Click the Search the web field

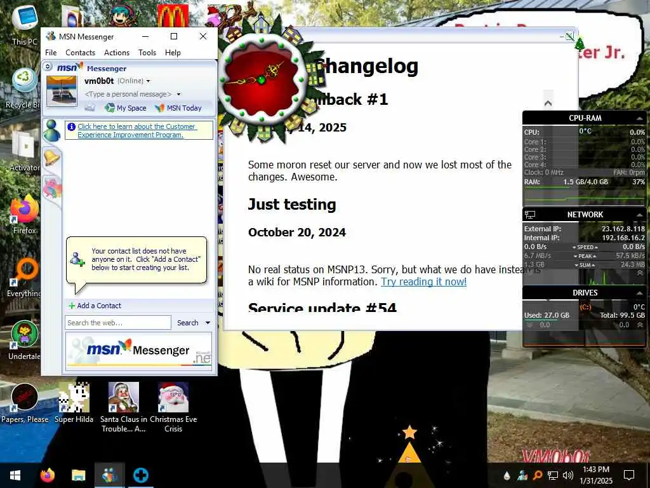click(x=118, y=323)
